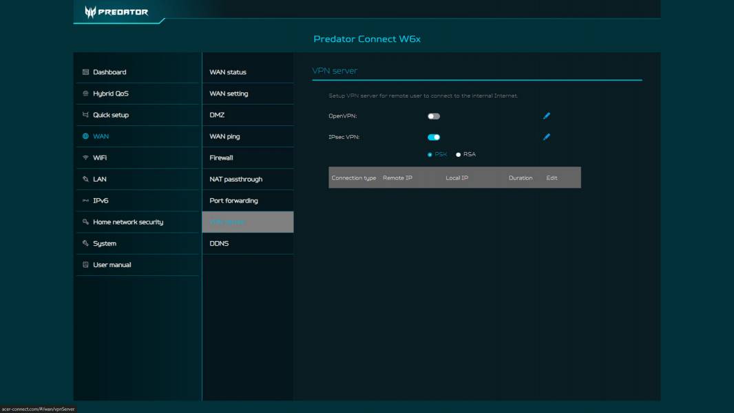This screenshot has width=734, height=413.
Task: Open the Firewall settings page
Action: point(222,158)
